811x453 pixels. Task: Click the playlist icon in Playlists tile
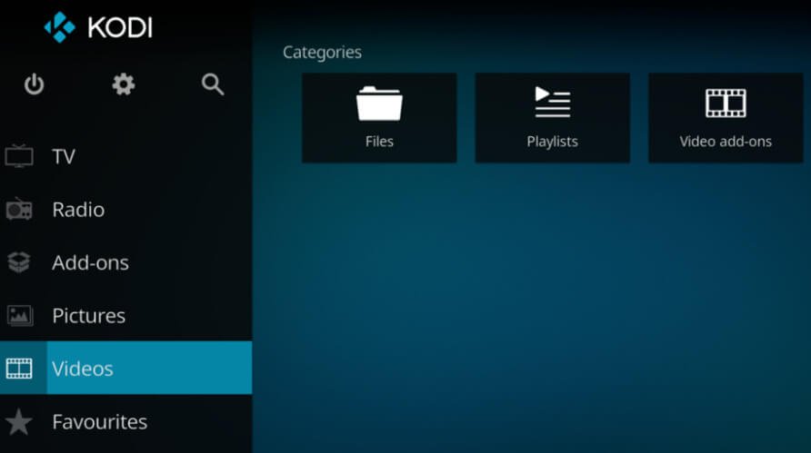(553, 102)
